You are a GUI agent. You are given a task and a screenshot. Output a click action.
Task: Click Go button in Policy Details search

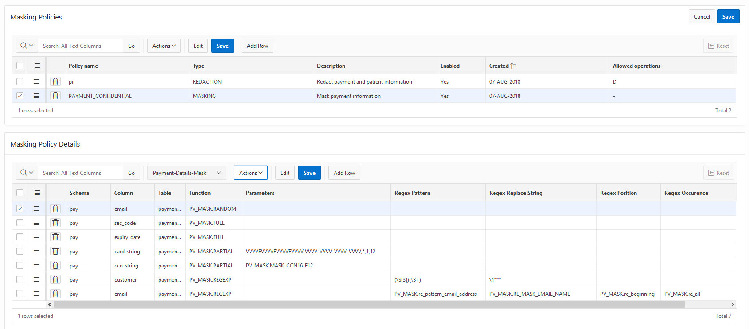point(131,173)
